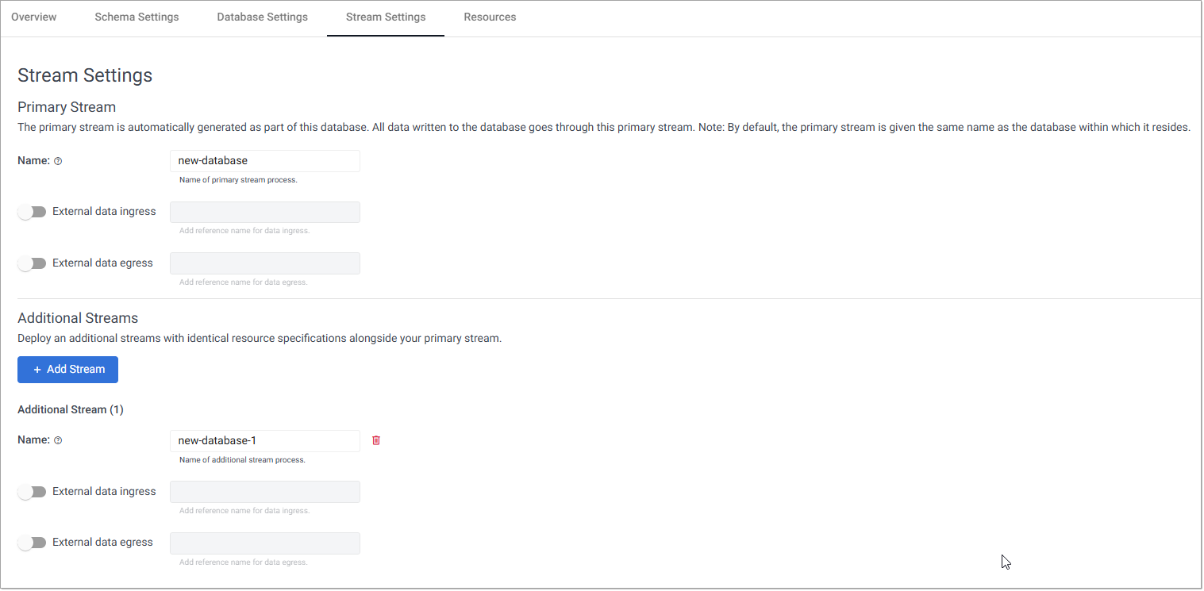Click help icon beside Primary Stream Name
1204x591 pixels.
[x=58, y=161]
